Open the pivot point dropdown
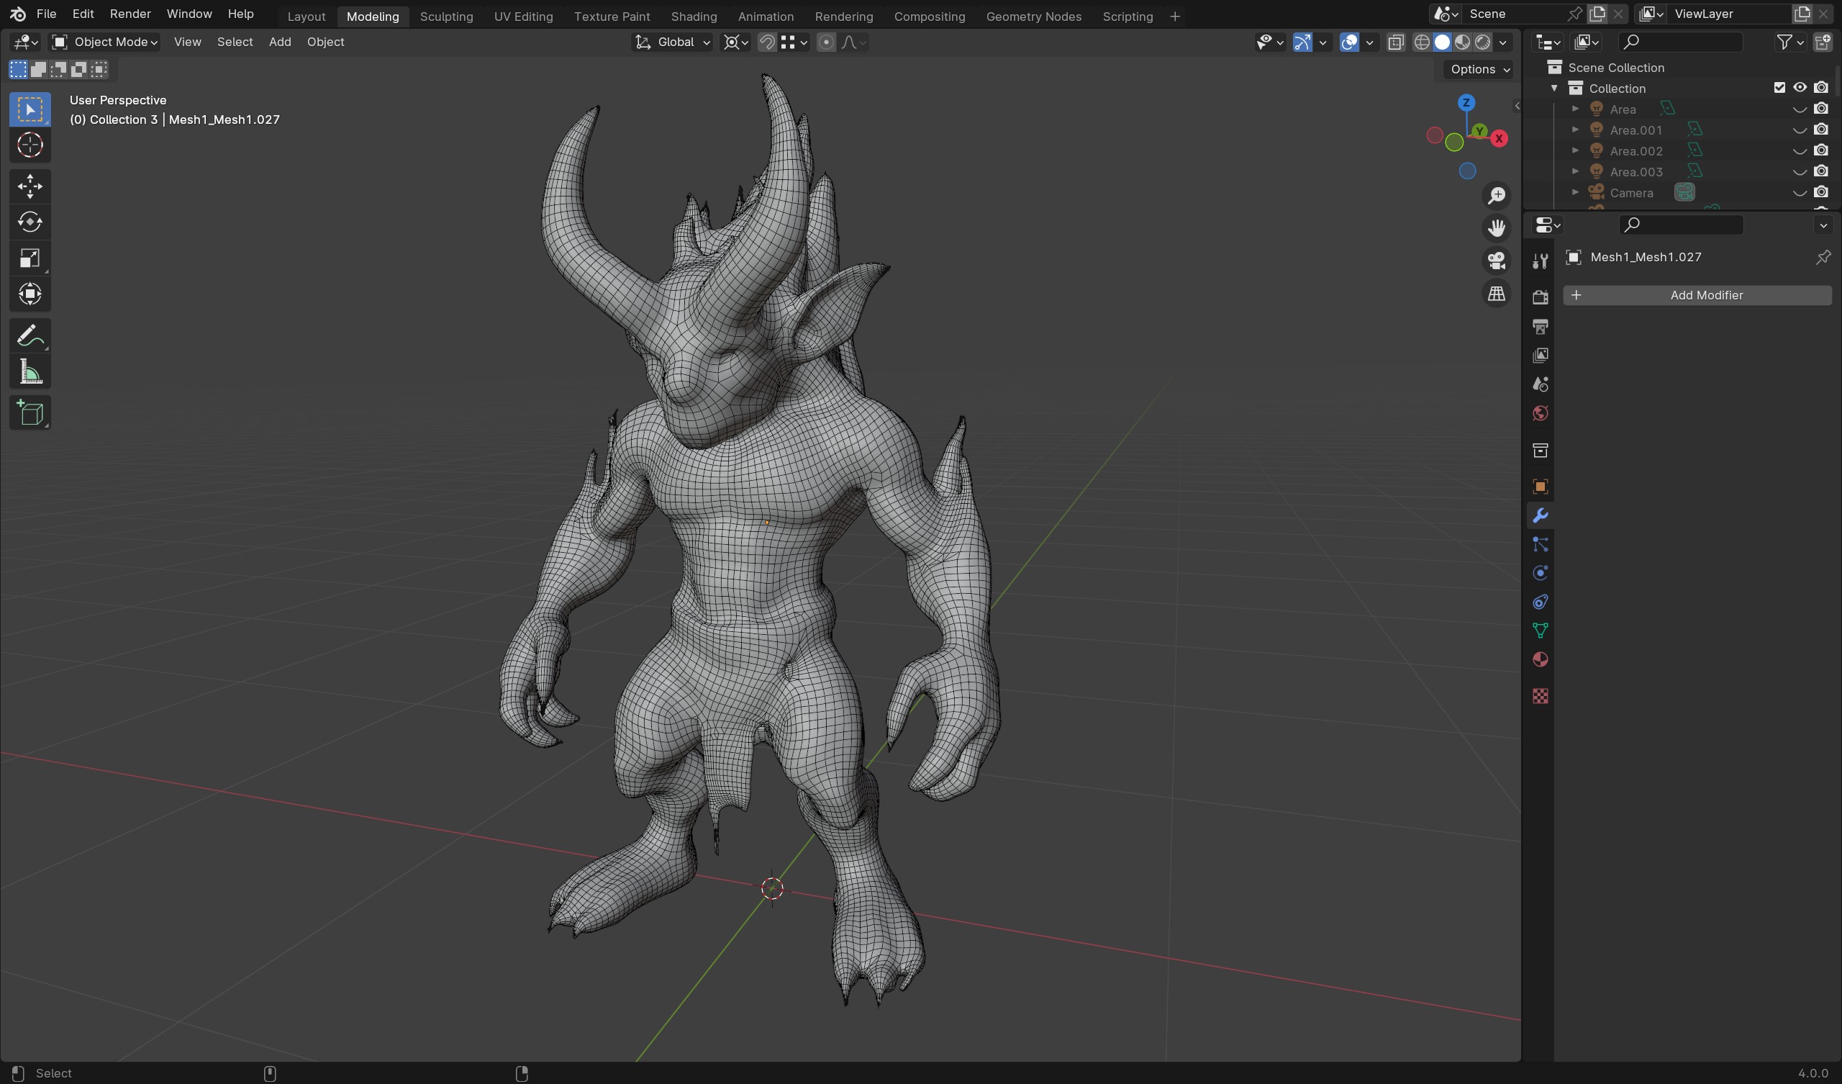This screenshot has width=1842, height=1084. 735,42
